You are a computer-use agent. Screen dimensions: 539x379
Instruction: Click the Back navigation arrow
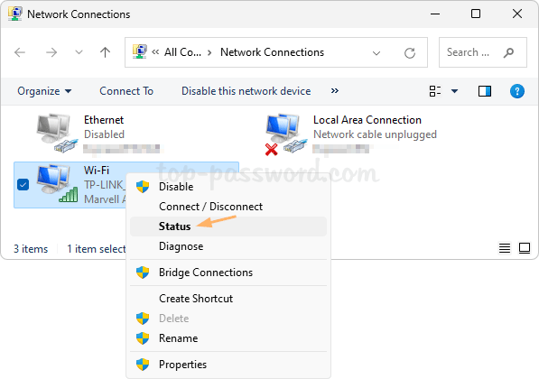20,52
